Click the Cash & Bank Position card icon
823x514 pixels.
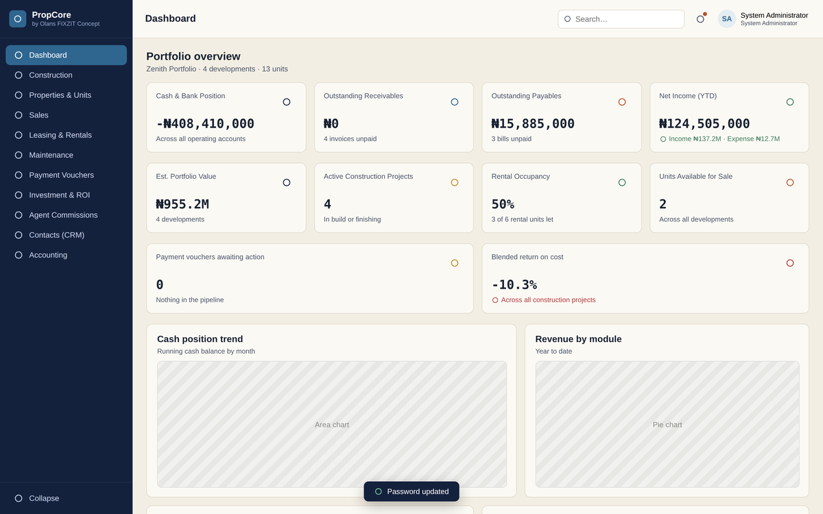(287, 102)
